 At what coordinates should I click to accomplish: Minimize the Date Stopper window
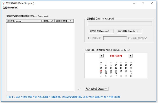click(x=134, y=3)
